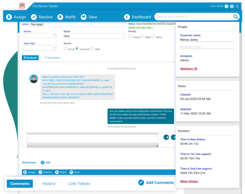This screenshot has height=194, width=245.
Task: Click the Dashboard button label
Action: click(141, 17)
